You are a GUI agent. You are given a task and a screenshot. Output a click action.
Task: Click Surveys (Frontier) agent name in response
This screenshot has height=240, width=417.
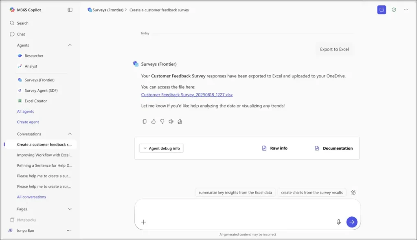(159, 64)
